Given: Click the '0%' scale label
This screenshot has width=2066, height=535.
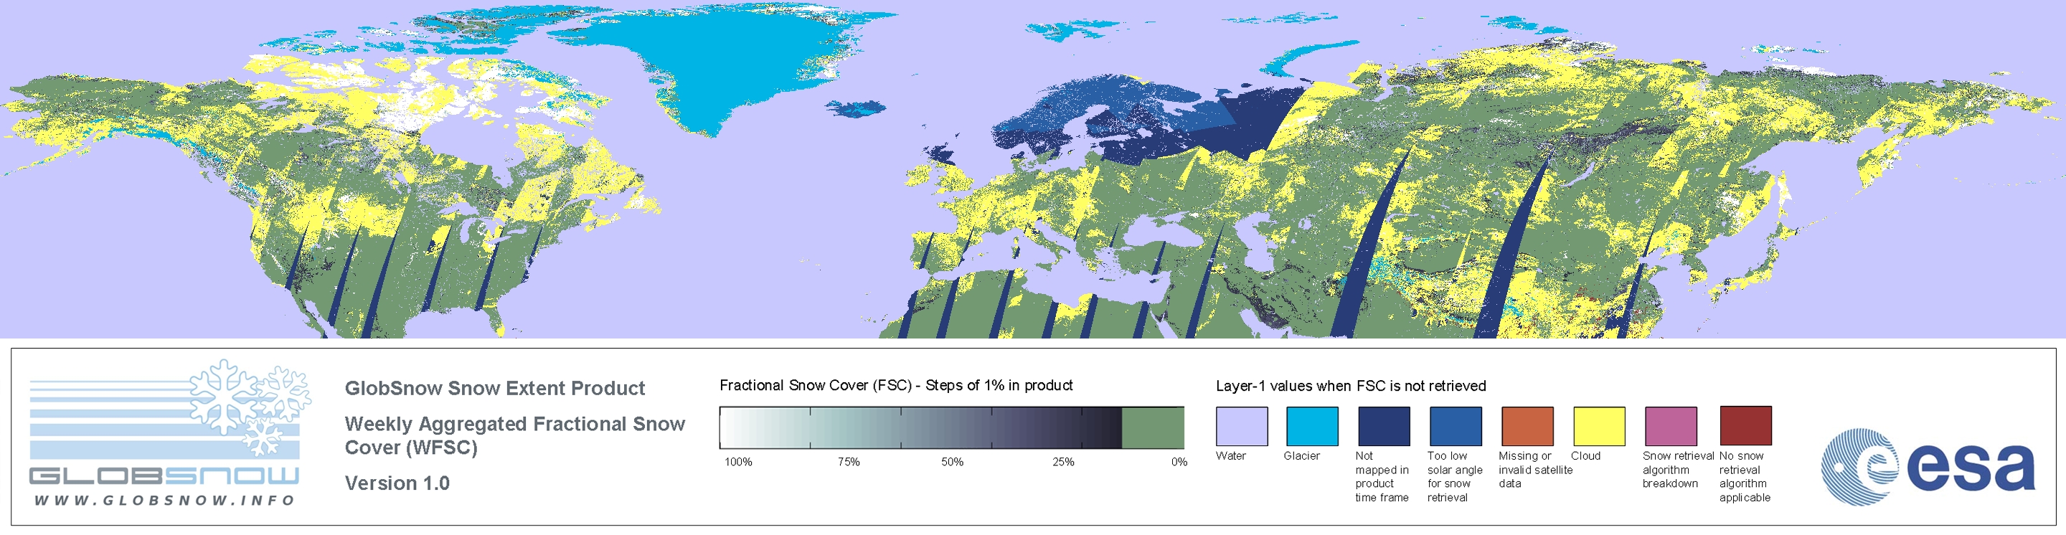Looking at the screenshot, I should (x=1179, y=462).
